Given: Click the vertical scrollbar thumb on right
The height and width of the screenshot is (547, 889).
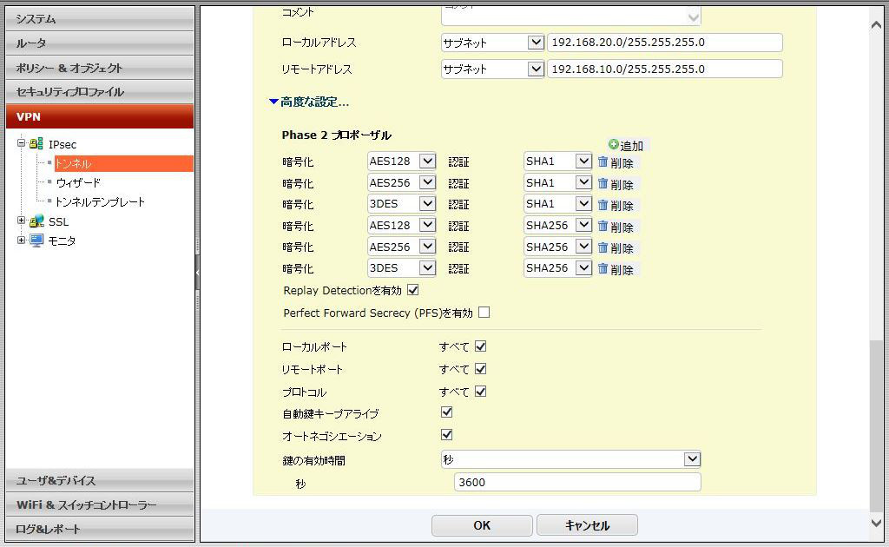Looking at the screenshot, I should click(x=877, y=425).
